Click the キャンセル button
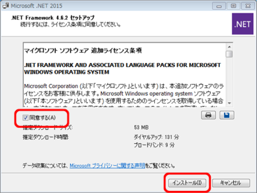Viewport: 257px width, 193px height. click(231, 183)
